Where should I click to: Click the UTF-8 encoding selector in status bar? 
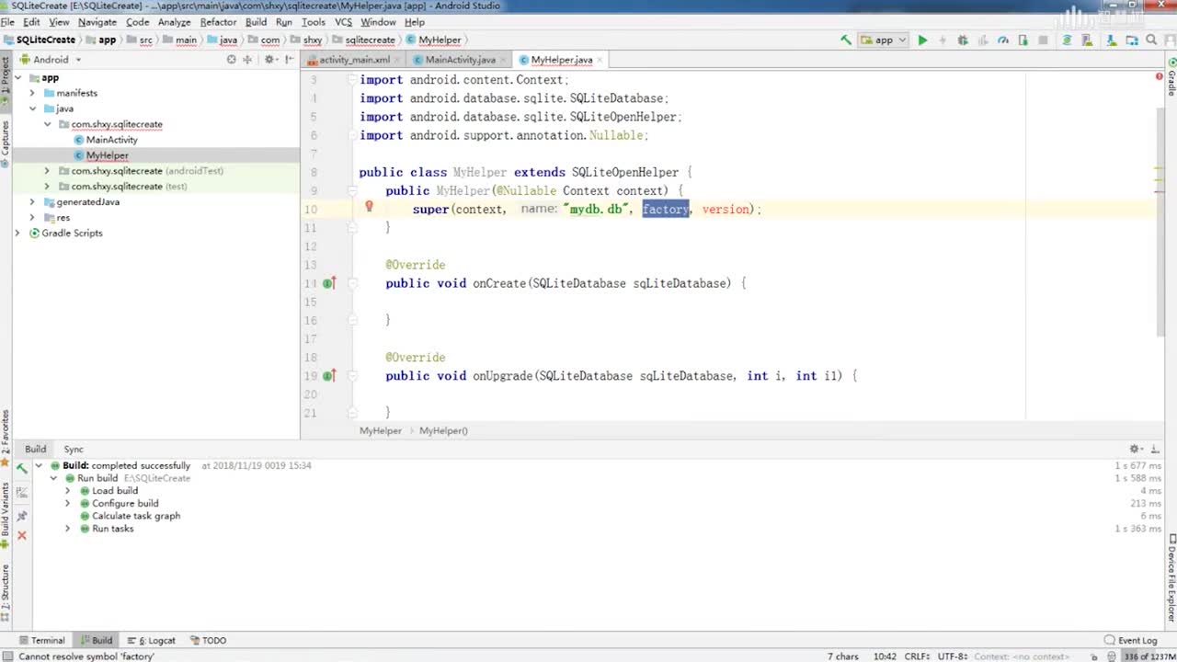954,656
